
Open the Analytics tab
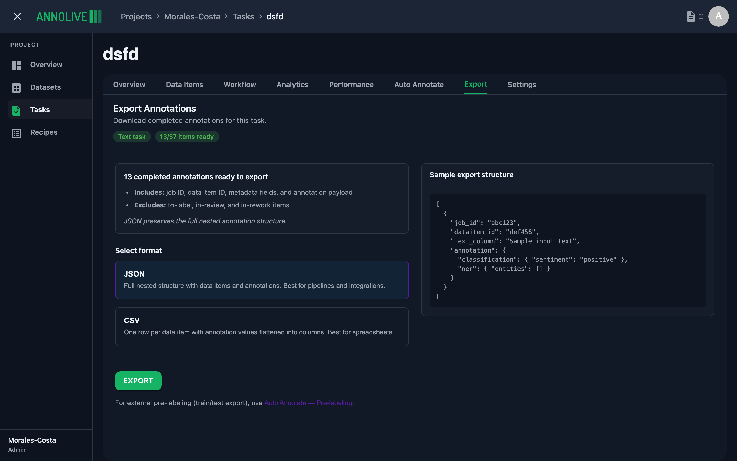click(x=292, y=85)
